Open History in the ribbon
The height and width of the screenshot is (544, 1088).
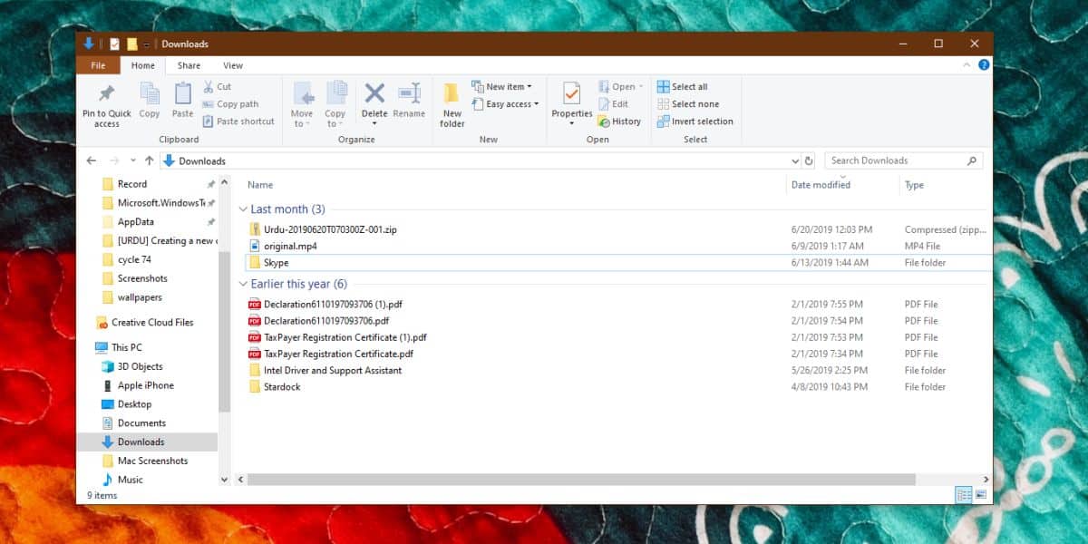(619, 121)
